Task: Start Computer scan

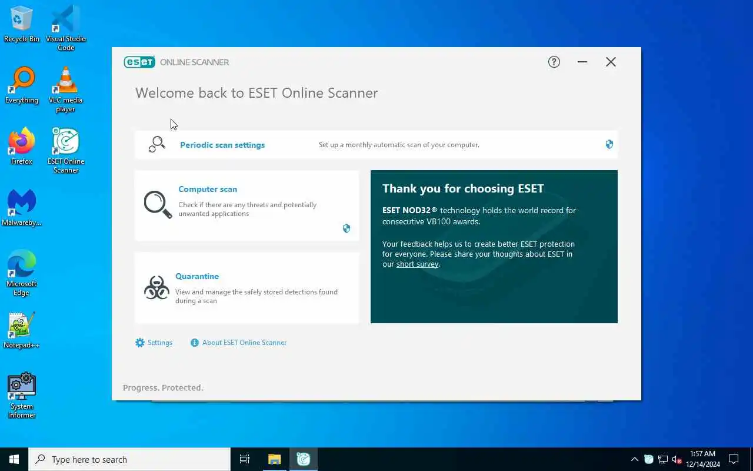Action: click(x=208, y=189)
